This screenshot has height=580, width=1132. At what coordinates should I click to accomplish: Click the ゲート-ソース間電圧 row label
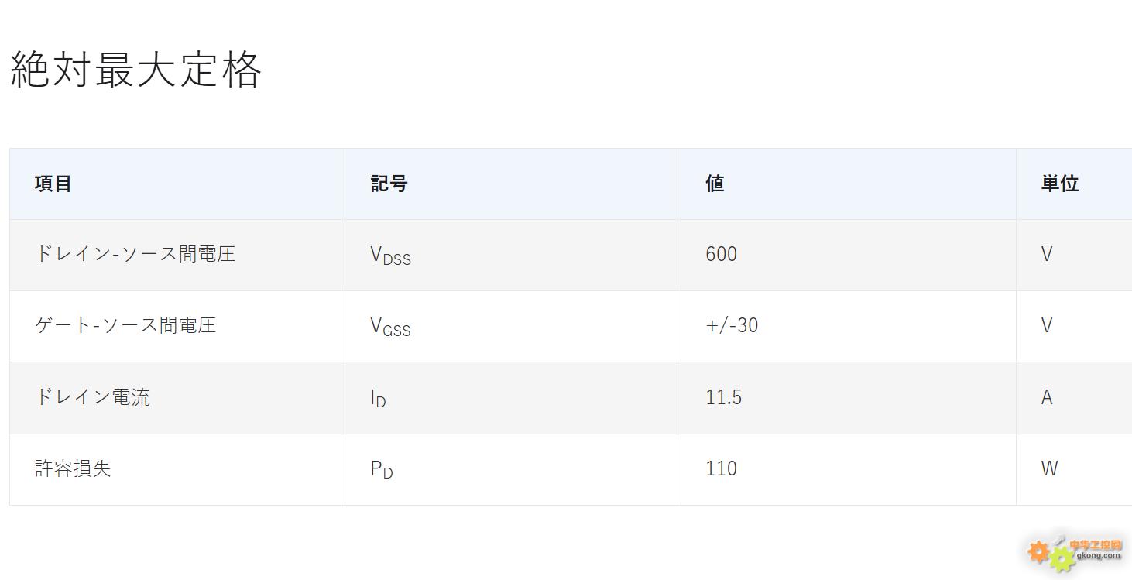click(125, 325)
